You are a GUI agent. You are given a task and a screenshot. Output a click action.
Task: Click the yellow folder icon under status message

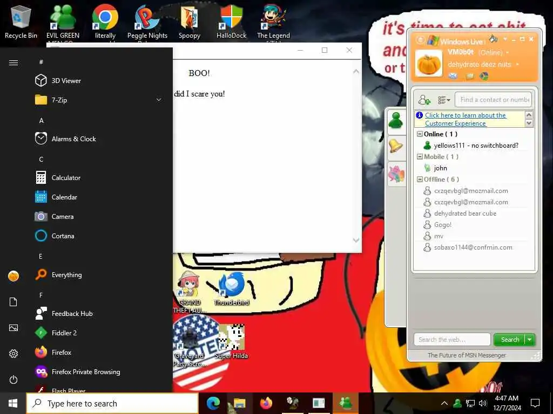tap(469, 76)
